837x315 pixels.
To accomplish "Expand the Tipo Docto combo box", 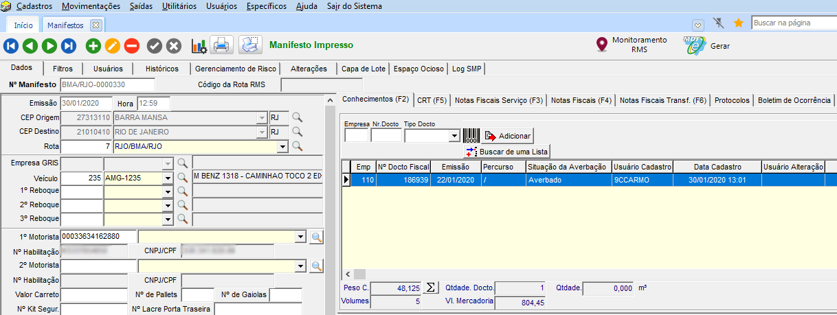I will click(454, 137).
